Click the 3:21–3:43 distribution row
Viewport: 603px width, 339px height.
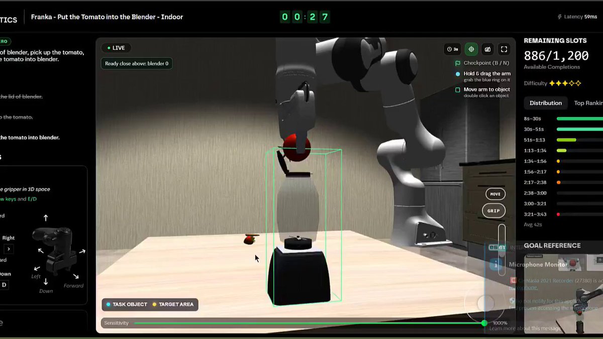(x=563, y=214)
